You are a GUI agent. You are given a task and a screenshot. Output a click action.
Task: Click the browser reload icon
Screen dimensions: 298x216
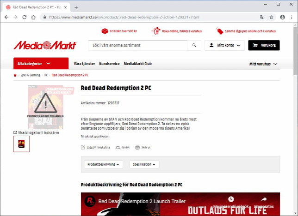pyautogui.click(x=25, y=17)
